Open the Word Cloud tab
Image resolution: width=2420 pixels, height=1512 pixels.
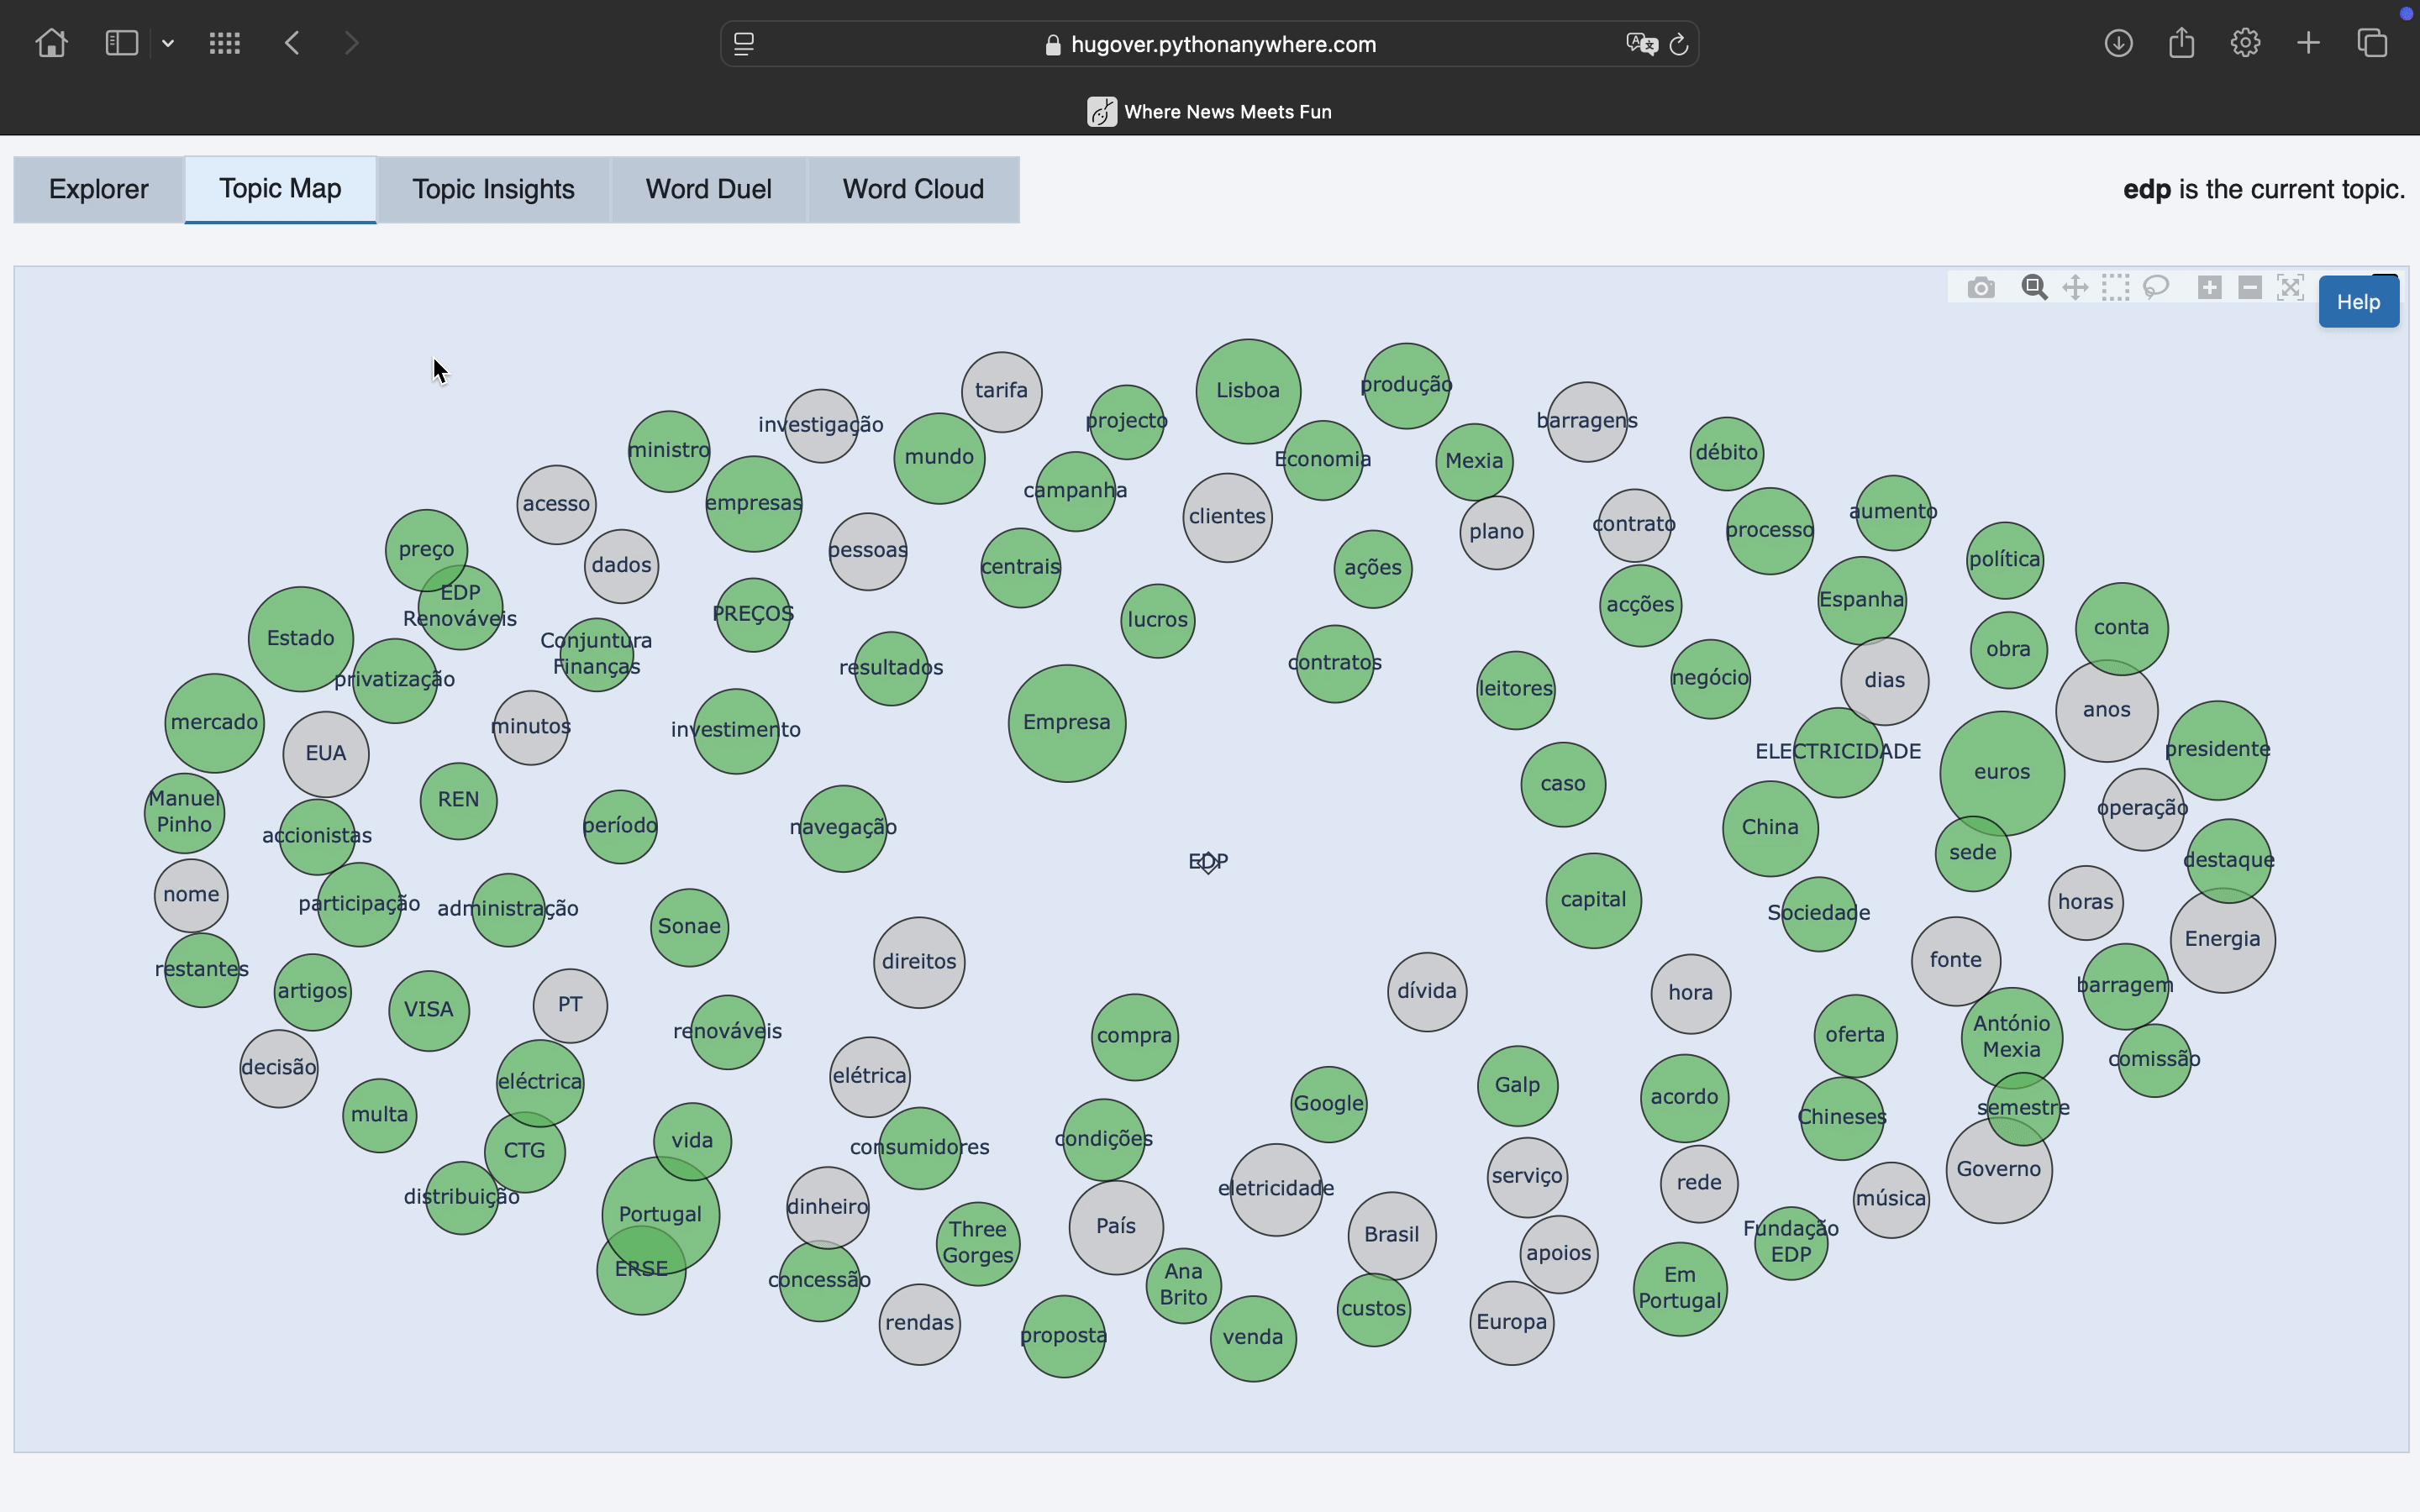(913, 189)
